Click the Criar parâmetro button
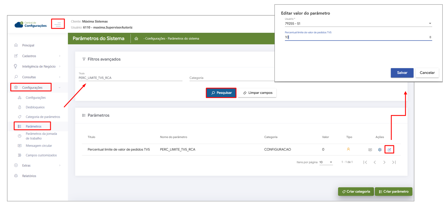 coord(393,192)
